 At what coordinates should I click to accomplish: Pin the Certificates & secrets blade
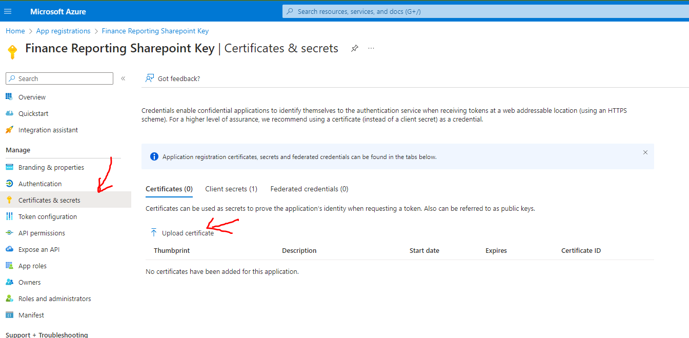click(354, 48)
